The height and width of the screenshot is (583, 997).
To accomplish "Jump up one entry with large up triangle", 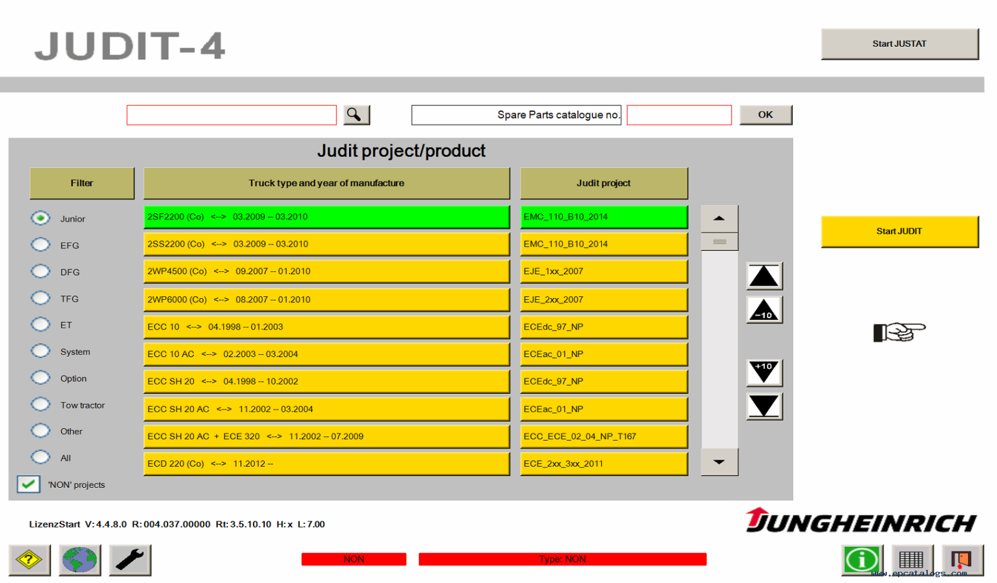I will (765, 276).
